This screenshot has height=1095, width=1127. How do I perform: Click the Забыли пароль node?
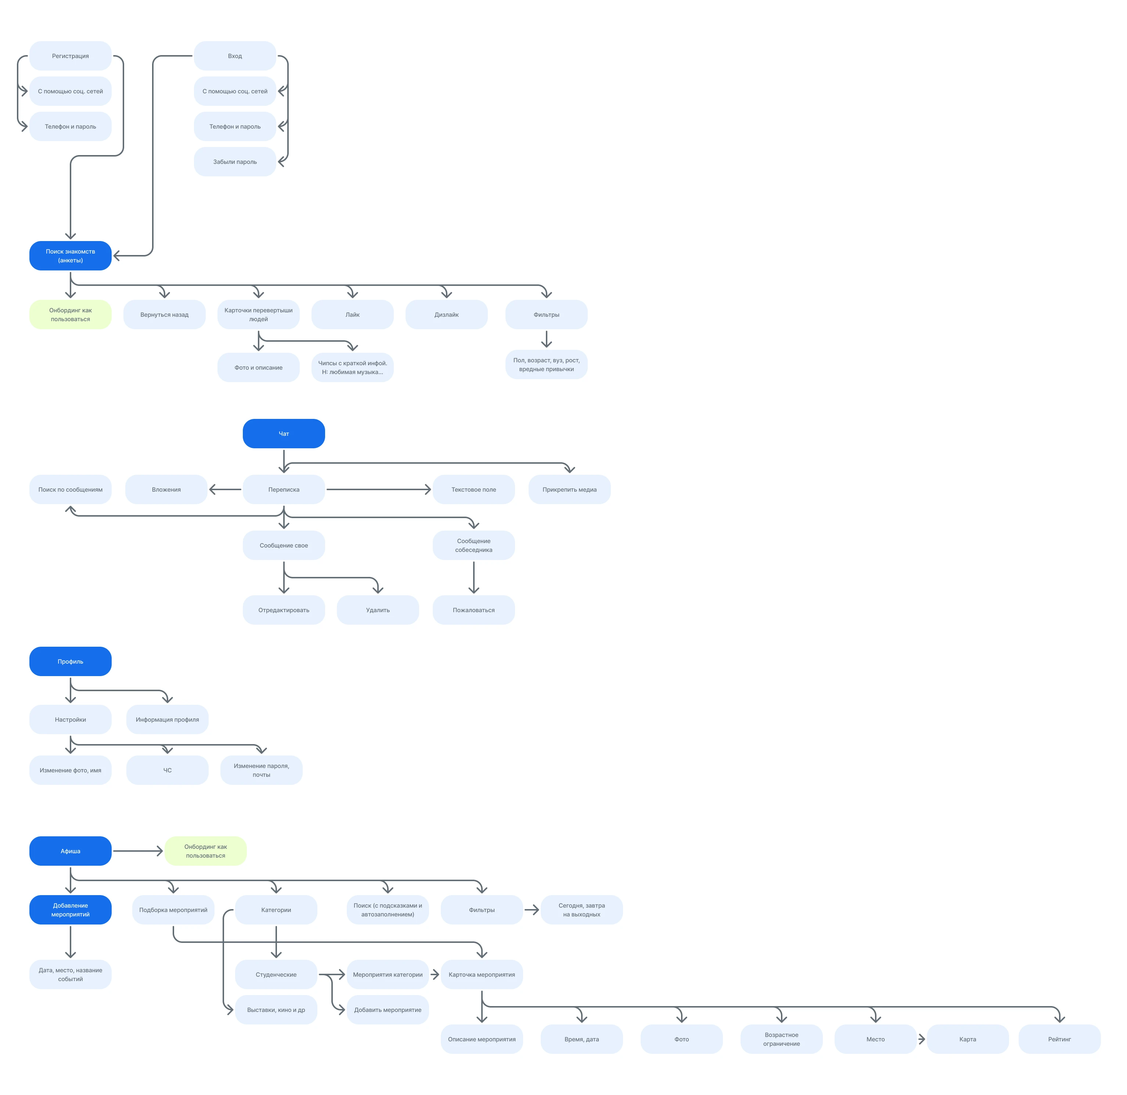[235, 162]
